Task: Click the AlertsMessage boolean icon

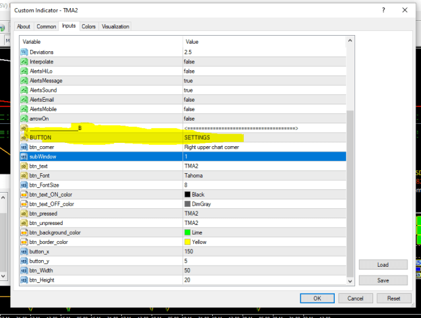Action: coord(24,81)
